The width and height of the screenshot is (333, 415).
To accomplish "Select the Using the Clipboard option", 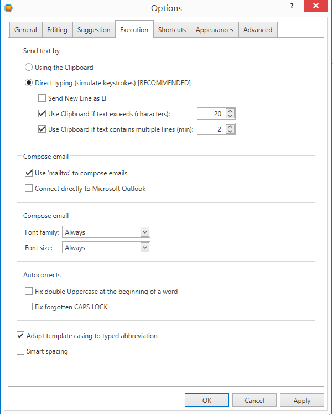I will [29, 68].
